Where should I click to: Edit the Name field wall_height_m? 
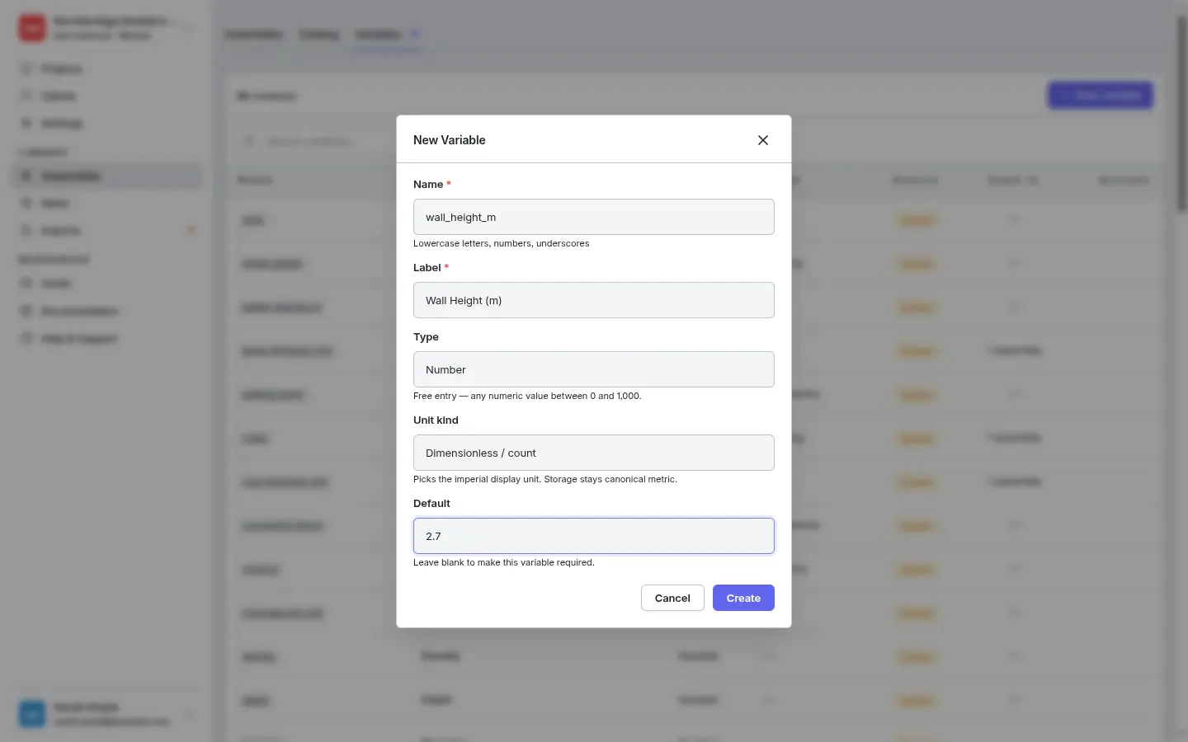coord(594,217)
